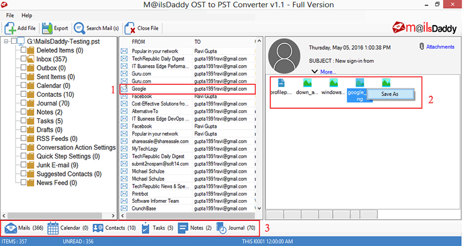Click the Contacts (10) icon

[98, 228]
